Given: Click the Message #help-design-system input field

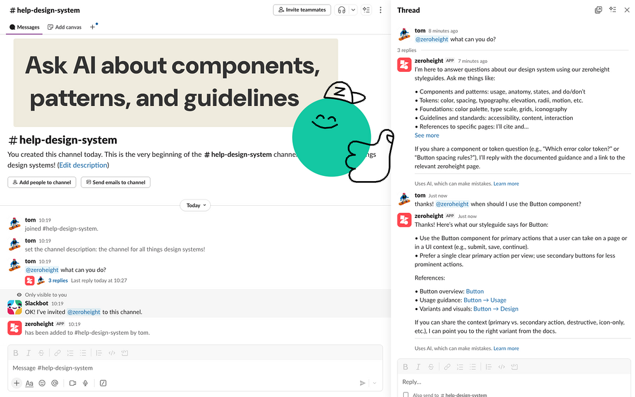Looking at the screenshot, I should click(x=195, y=368).
